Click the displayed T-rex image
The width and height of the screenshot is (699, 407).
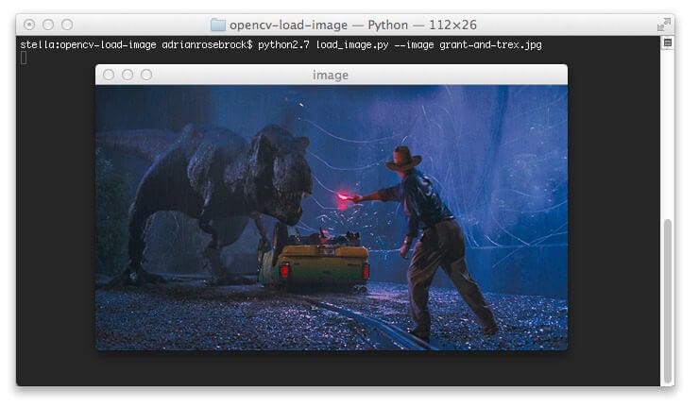tap(332, 217)
